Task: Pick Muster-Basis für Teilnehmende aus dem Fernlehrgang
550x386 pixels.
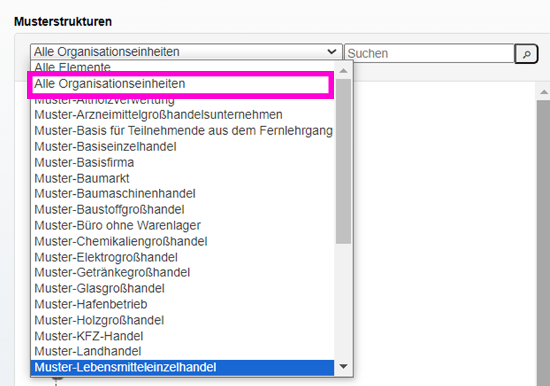Action: click(183, 130)
